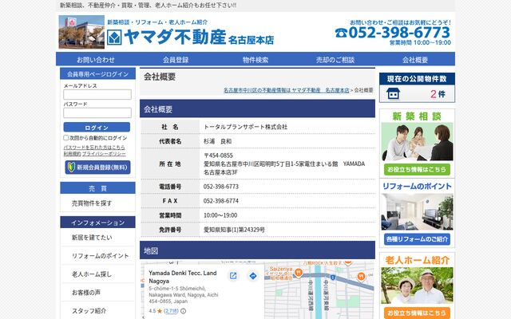
Task: Open larger map icon in map card
Action: coord(233,276)
